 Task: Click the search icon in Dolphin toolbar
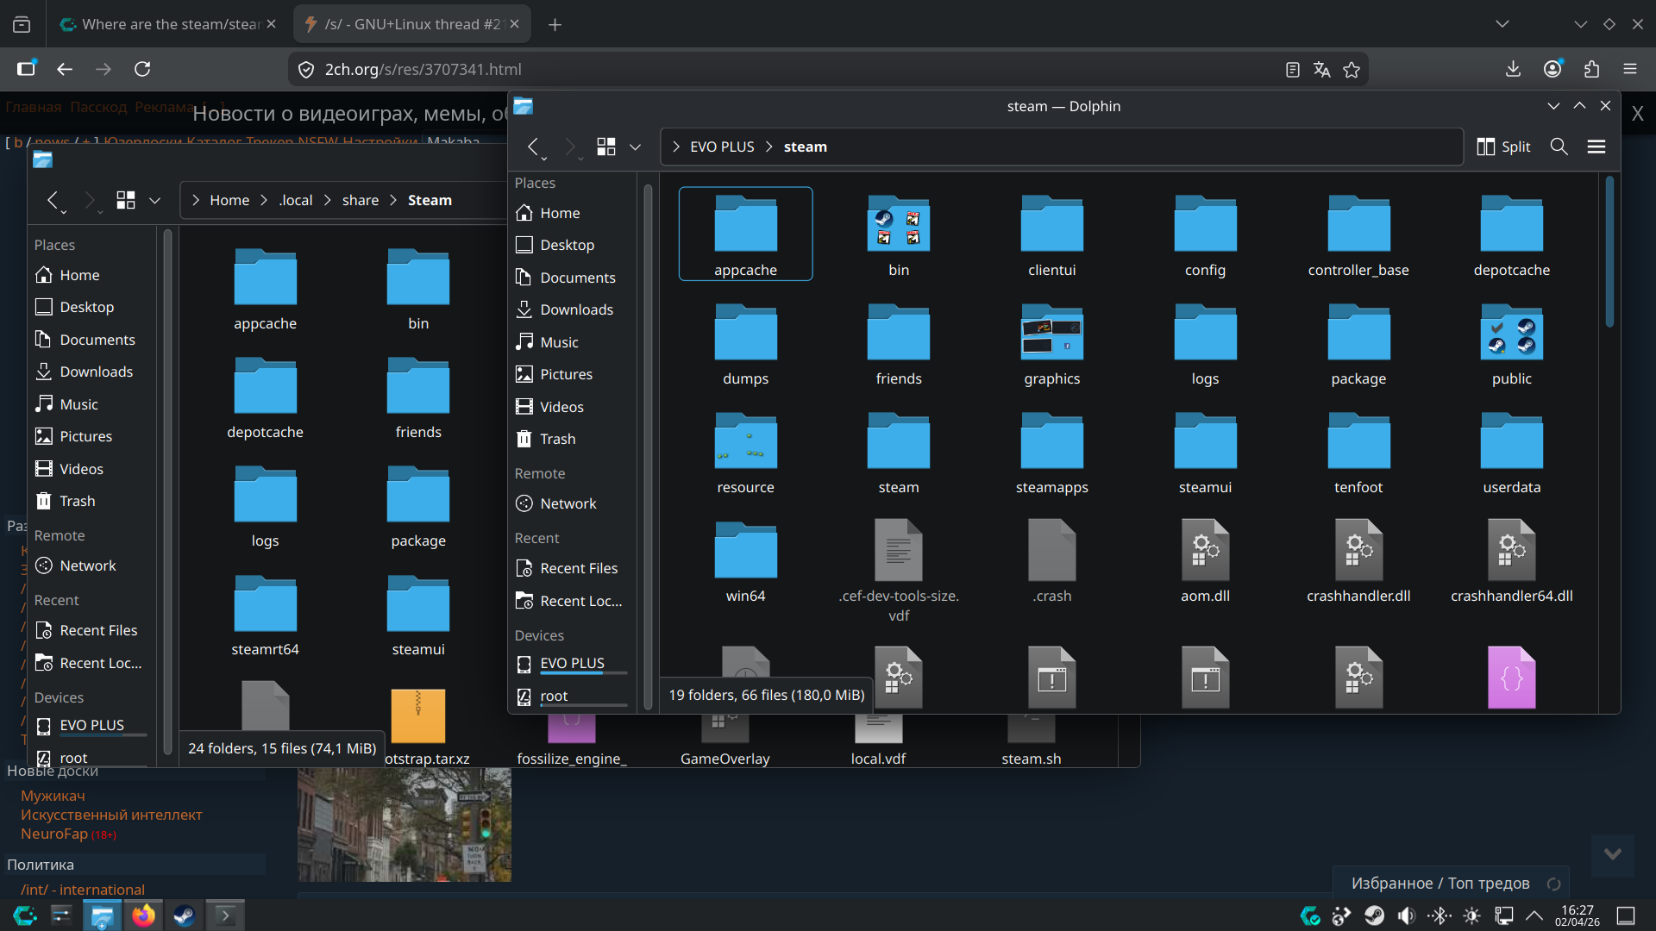click(x=1559, y=147)
